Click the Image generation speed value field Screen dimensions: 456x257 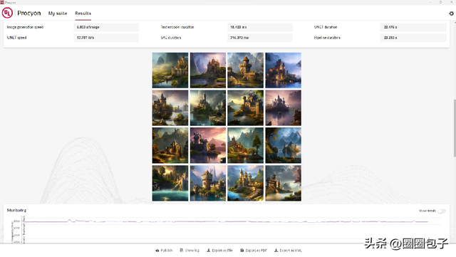(106, 27)
